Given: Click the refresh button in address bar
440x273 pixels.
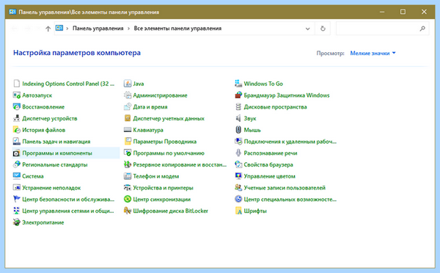Looking at the screenshot, I should coord(323,29).
